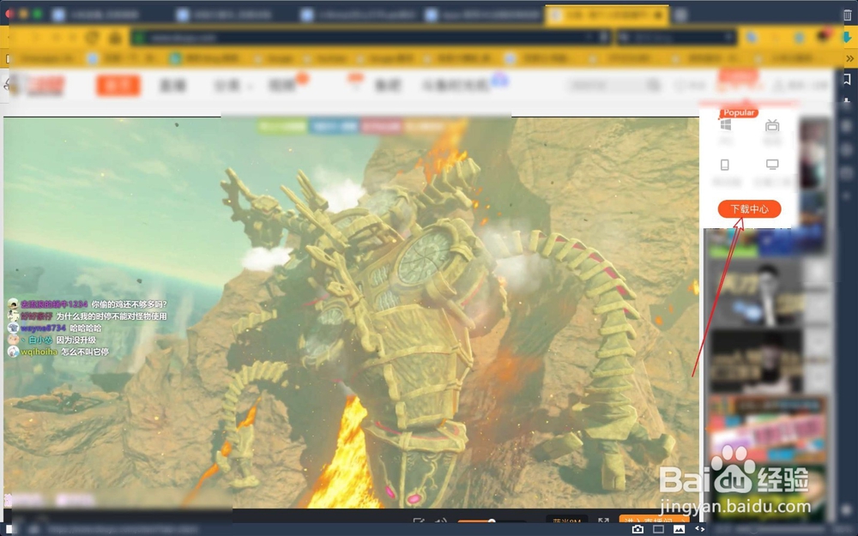Screen dimensions: 858x536
Task: Click chat message 为什么我的时停不能对怪物使用
Action: tap(112, 316)
